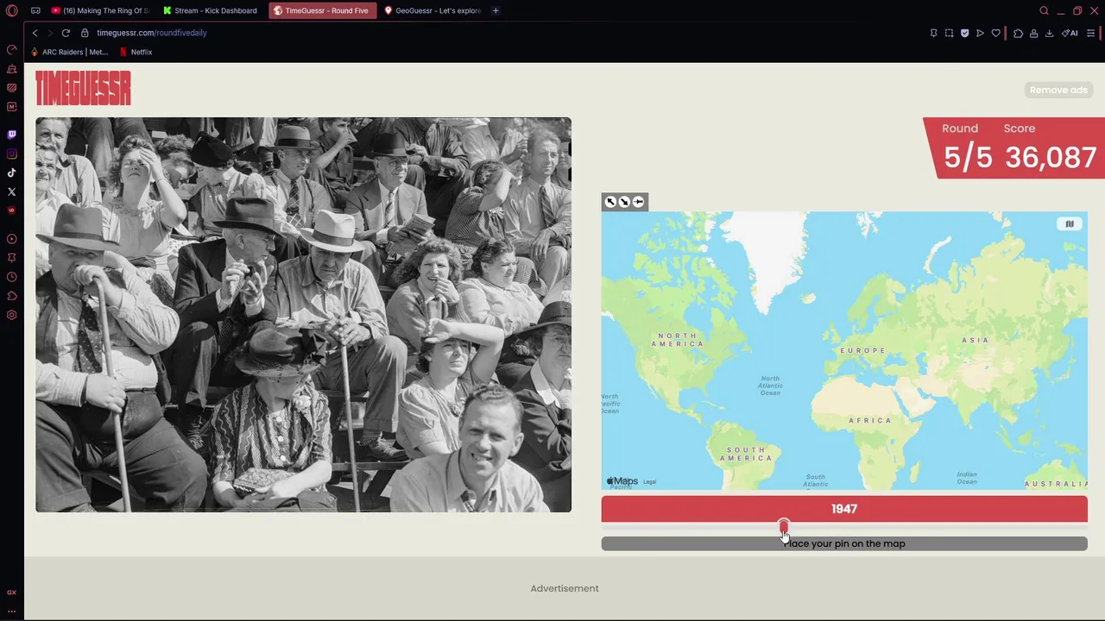Switch map style with the map icon
The height and width of the screenshot is (621, 1105).
pos(1069,223)
